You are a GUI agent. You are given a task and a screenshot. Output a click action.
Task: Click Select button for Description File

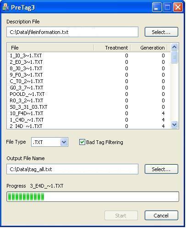(x=161, y=32)
